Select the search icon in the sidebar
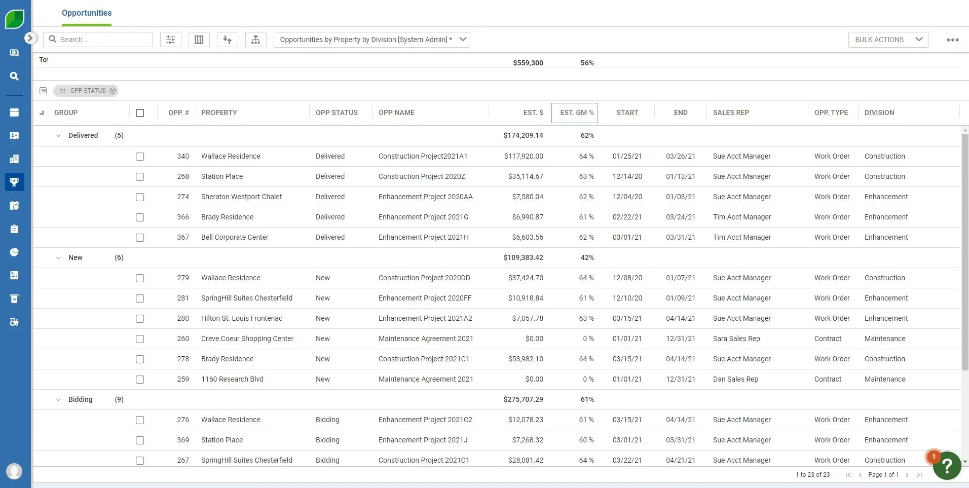The width and height of the screenshot is (969, 488). coord(14,76)
